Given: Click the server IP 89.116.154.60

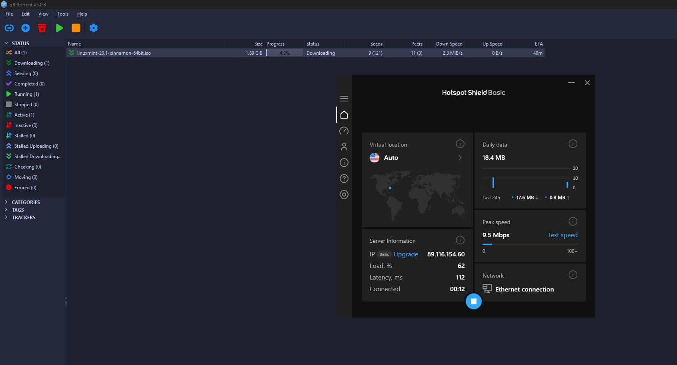Looking at the screenshot, I should coord(446,254).
